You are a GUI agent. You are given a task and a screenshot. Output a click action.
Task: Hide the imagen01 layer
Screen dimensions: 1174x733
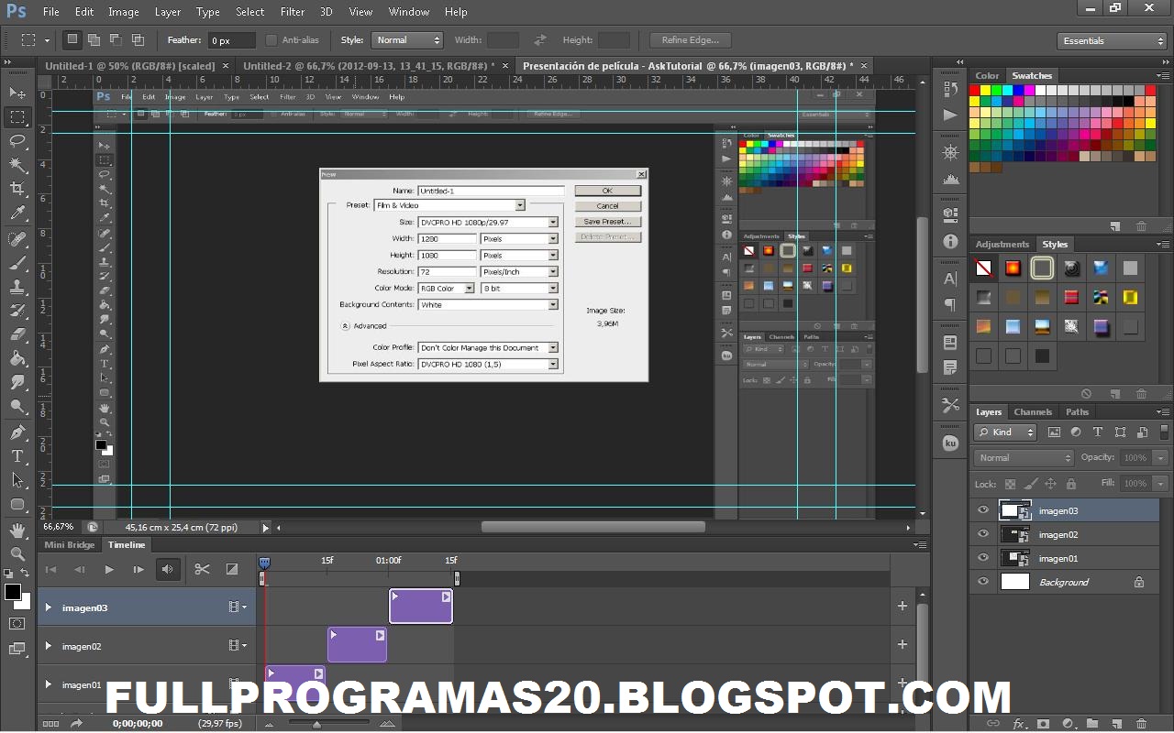[983, 558]
